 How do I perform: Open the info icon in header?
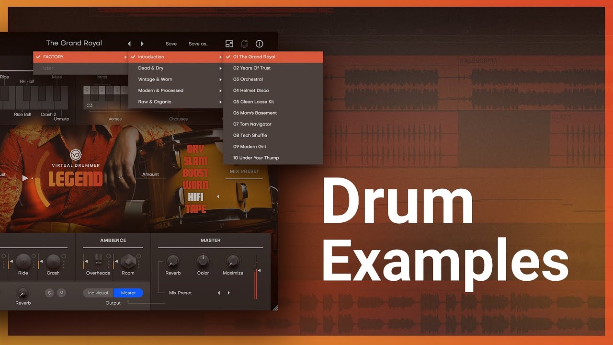click(259, 44)
